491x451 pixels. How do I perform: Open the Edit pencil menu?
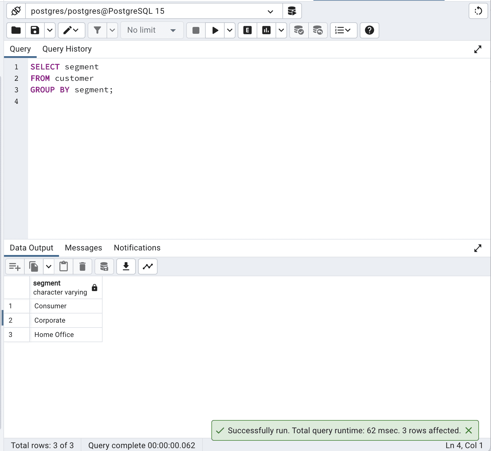[x=71, y=30]
